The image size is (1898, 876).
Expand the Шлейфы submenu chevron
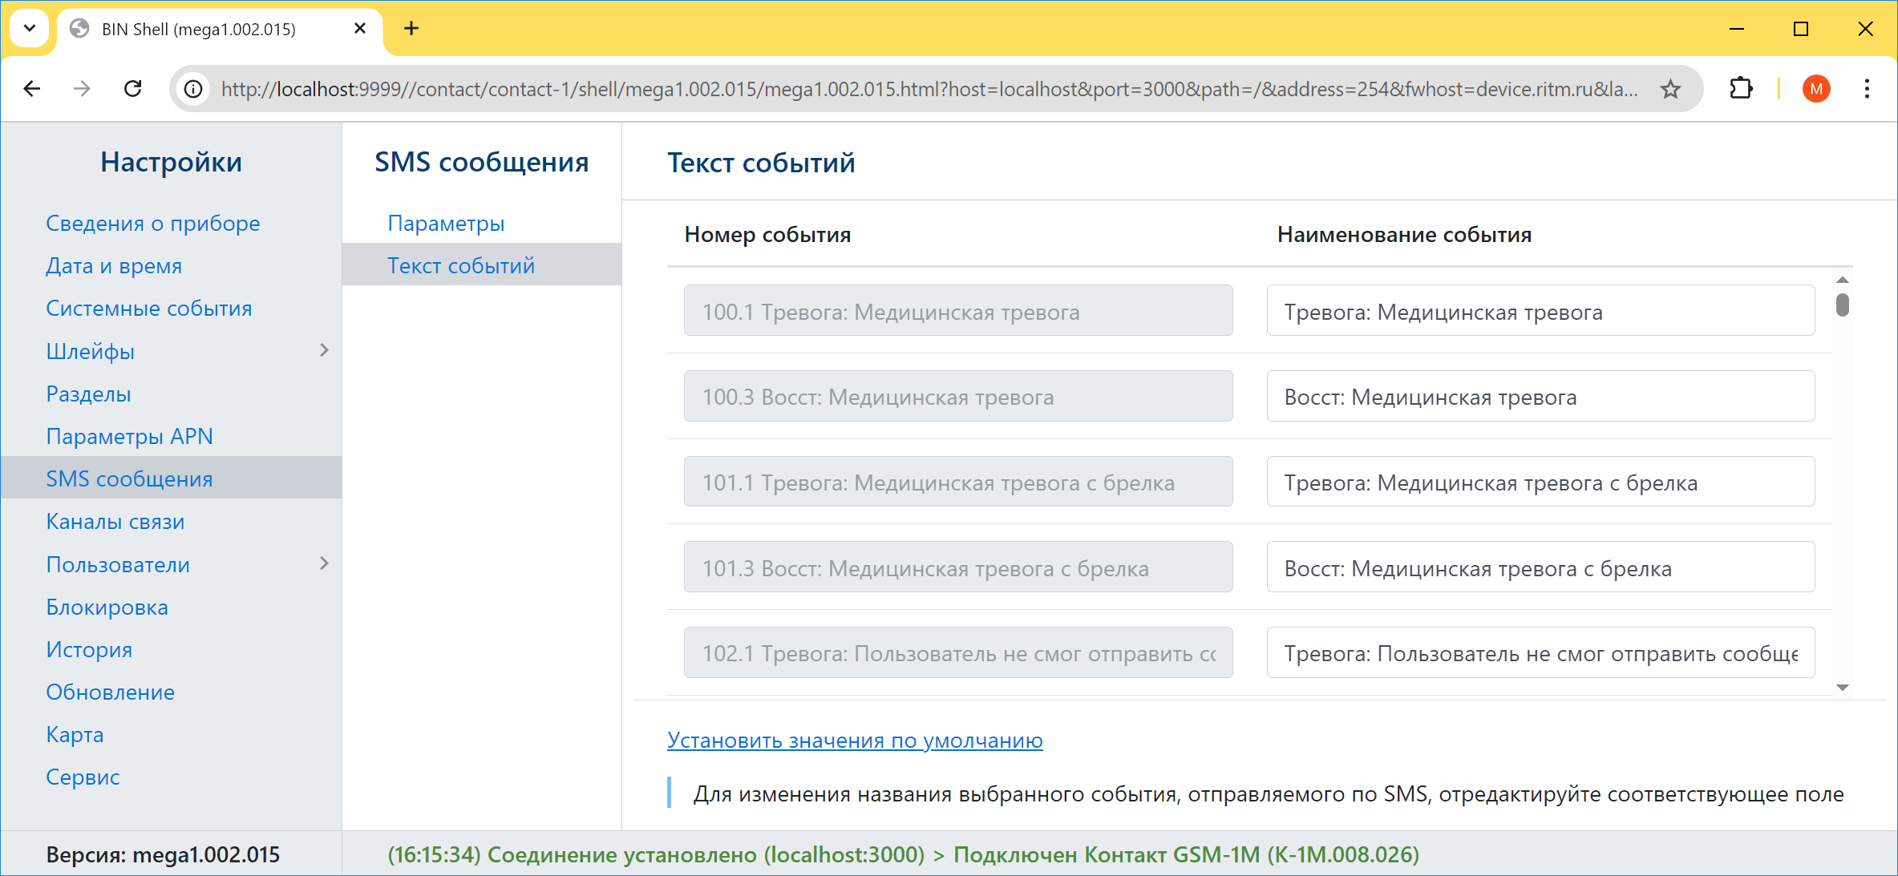point(324,350)
